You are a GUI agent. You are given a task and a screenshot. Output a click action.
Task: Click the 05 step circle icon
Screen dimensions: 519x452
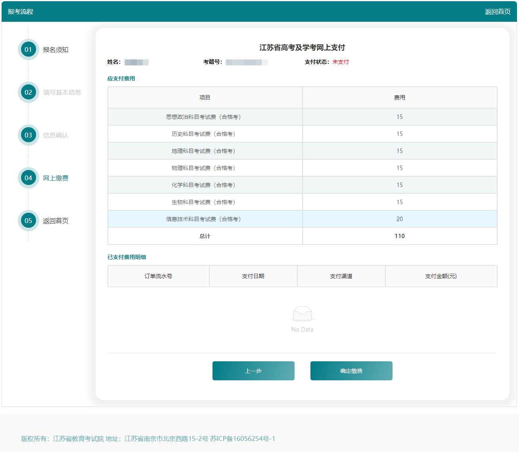28,221
